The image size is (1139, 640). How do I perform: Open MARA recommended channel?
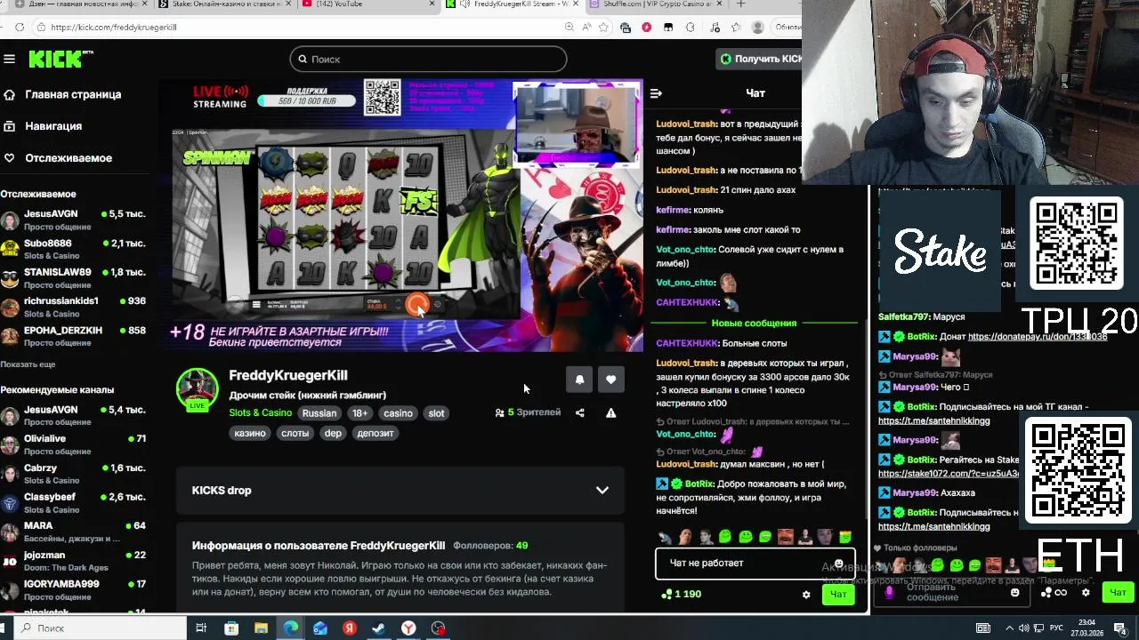73,532
